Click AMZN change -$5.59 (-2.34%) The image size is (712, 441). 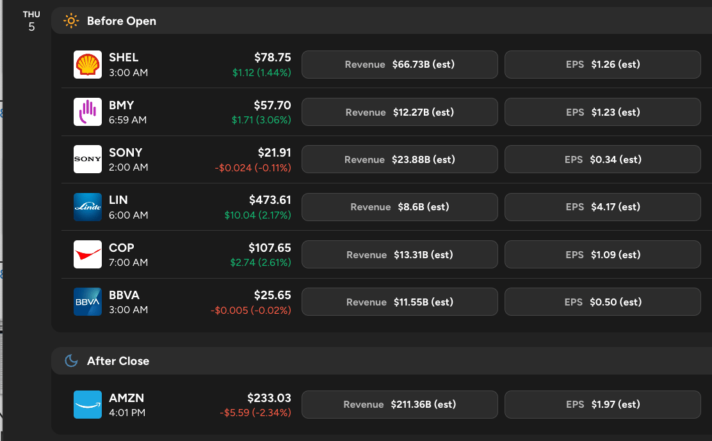point(255,413)
